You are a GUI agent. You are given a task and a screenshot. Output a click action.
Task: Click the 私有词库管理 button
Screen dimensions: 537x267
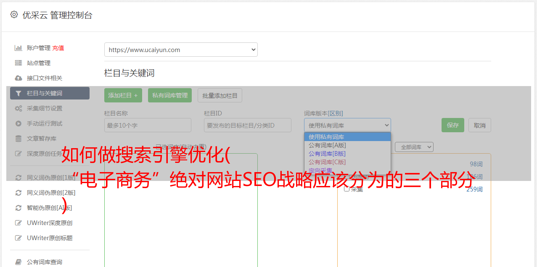tap(170, 95)
